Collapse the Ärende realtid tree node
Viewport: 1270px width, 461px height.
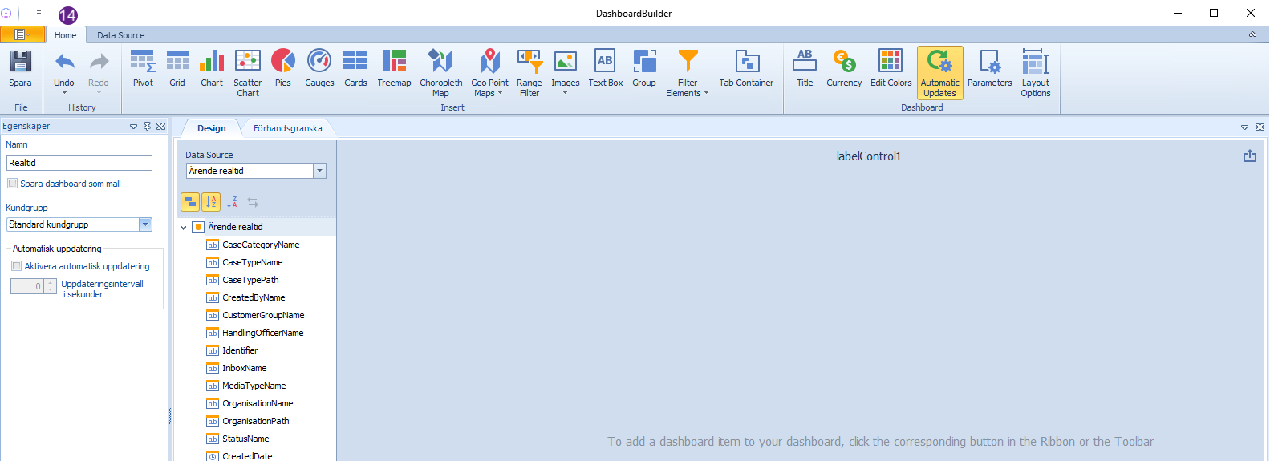(x=184, y=228)
